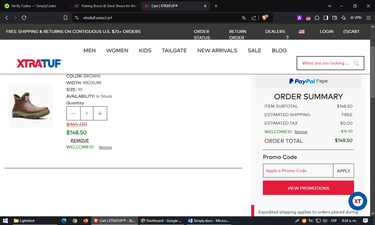Remove WELCOME10 in the order summary
Image resolution: width=375 pixels, height=225 pixels.
click(x=301, y=132)
